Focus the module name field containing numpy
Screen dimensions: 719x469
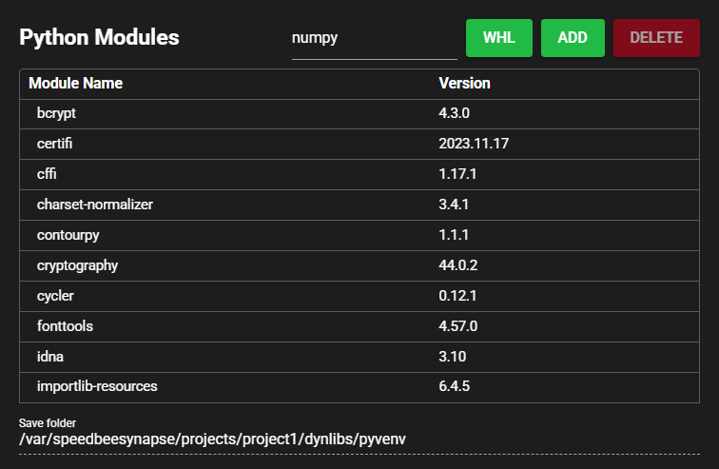pyautogui.click(x=374, y=39)
